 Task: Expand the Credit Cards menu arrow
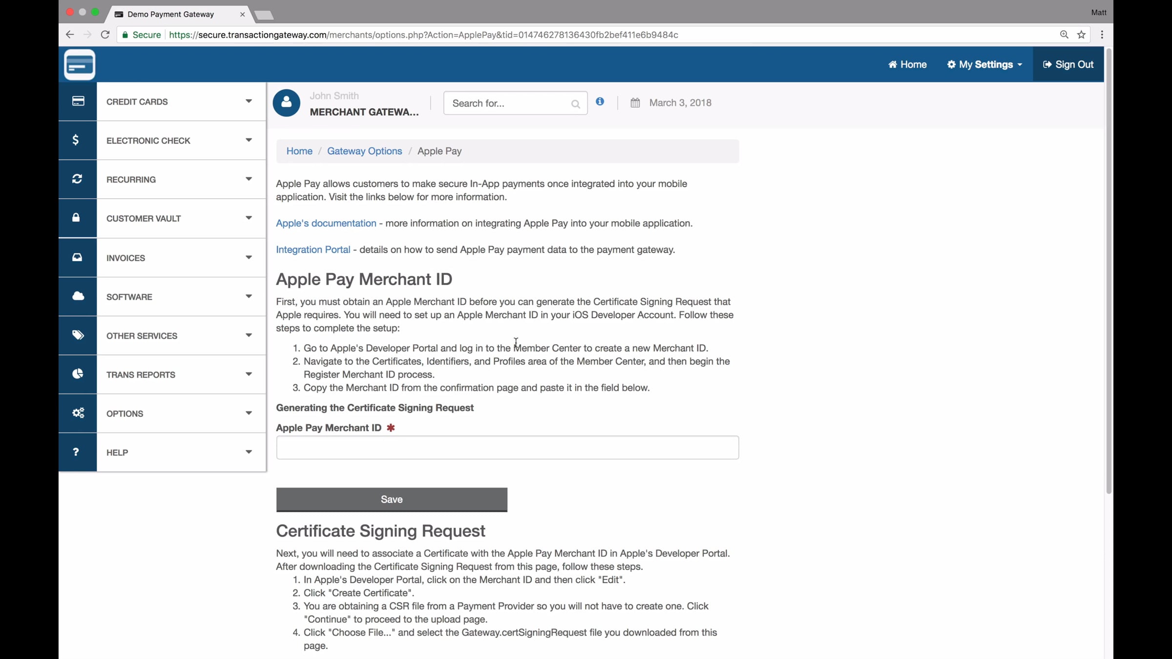click(x=249, y=101)
